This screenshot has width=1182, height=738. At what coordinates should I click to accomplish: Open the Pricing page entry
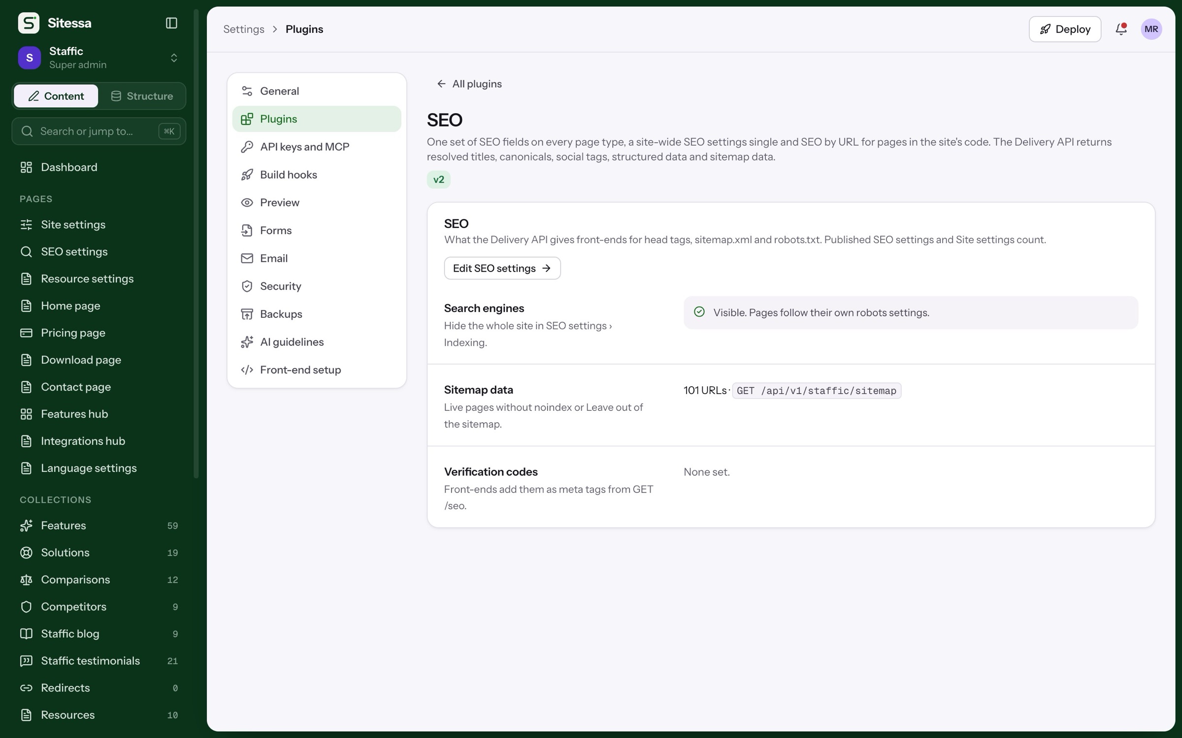(98, 333)
